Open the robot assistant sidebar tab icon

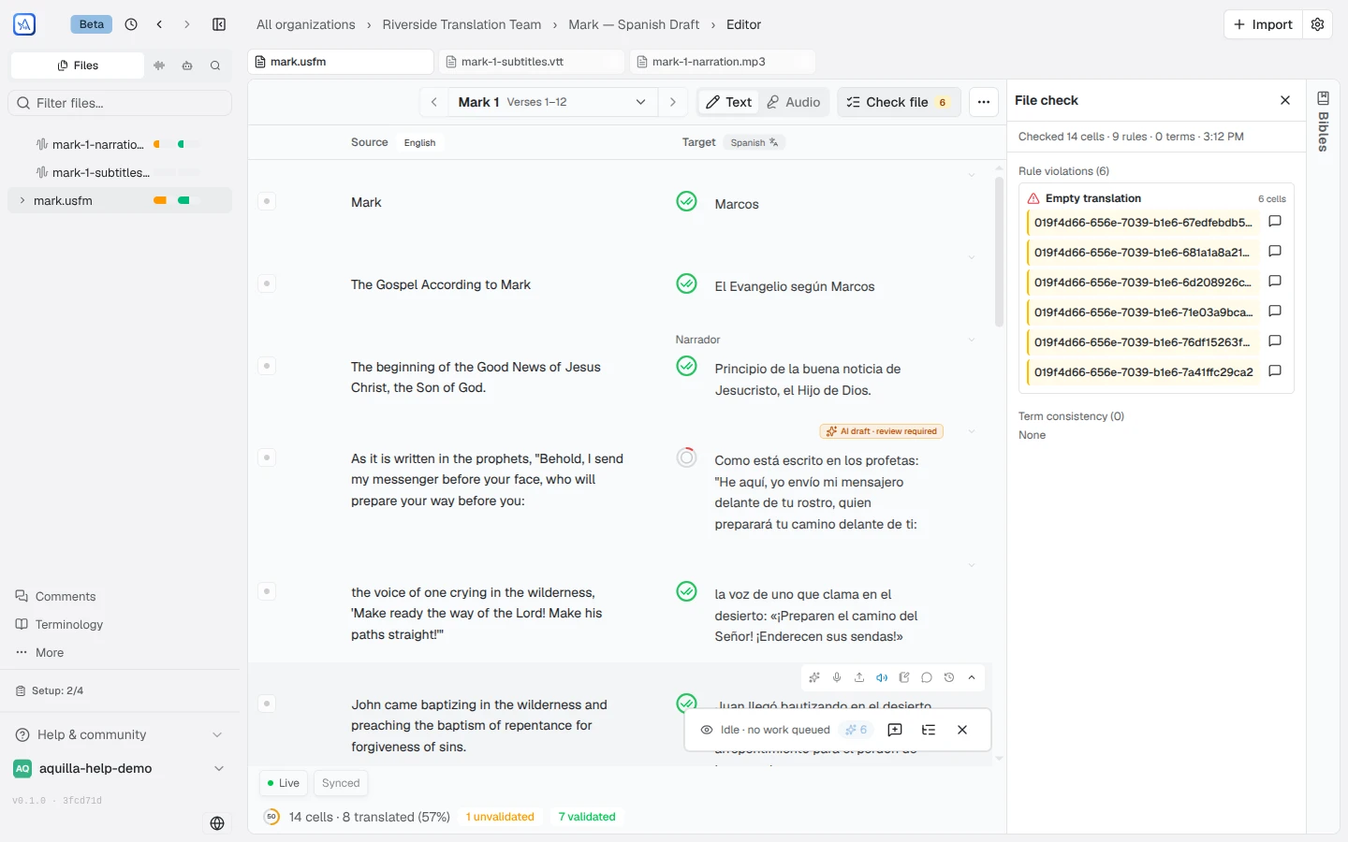(187, 65)
